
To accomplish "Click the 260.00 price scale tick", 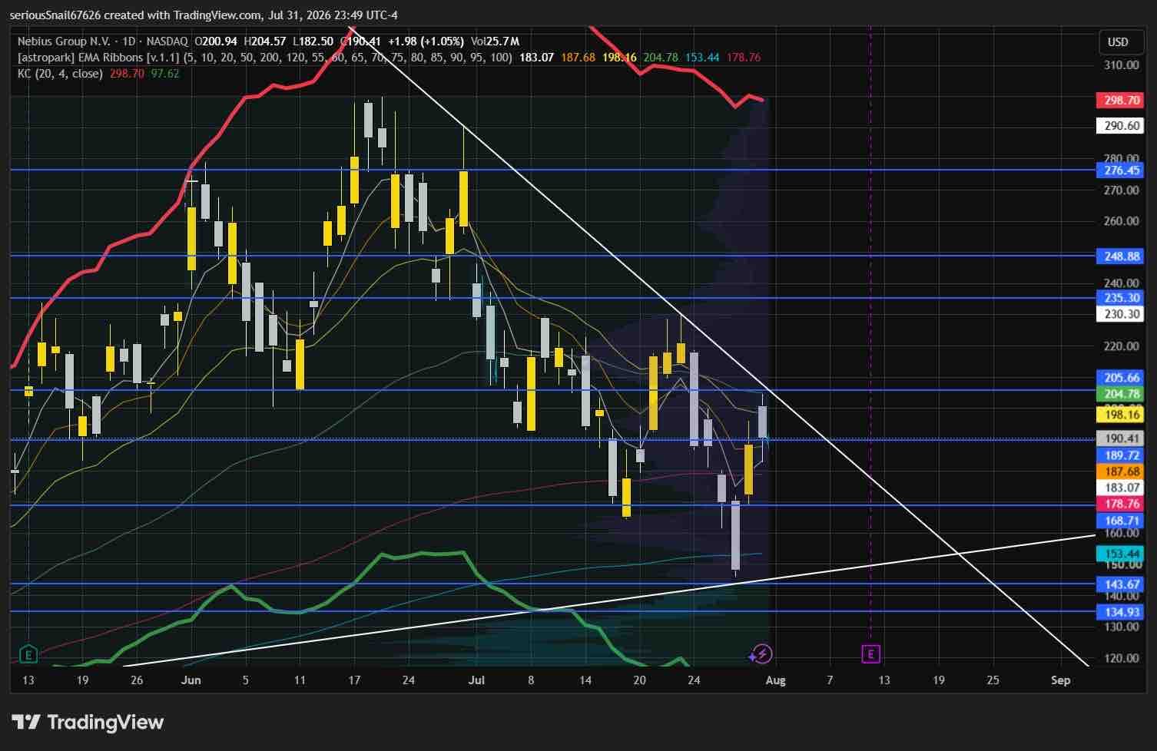I will pos(1122,221).
